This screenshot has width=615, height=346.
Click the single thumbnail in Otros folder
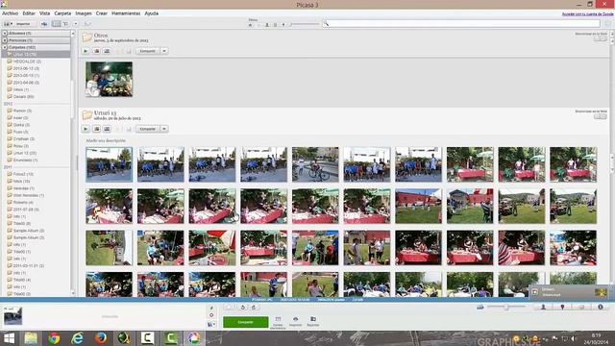coord(109,79)
